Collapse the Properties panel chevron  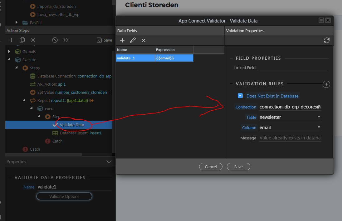109,162
